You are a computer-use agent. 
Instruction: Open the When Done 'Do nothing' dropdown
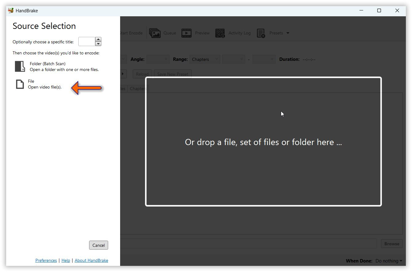click(389, 261)
